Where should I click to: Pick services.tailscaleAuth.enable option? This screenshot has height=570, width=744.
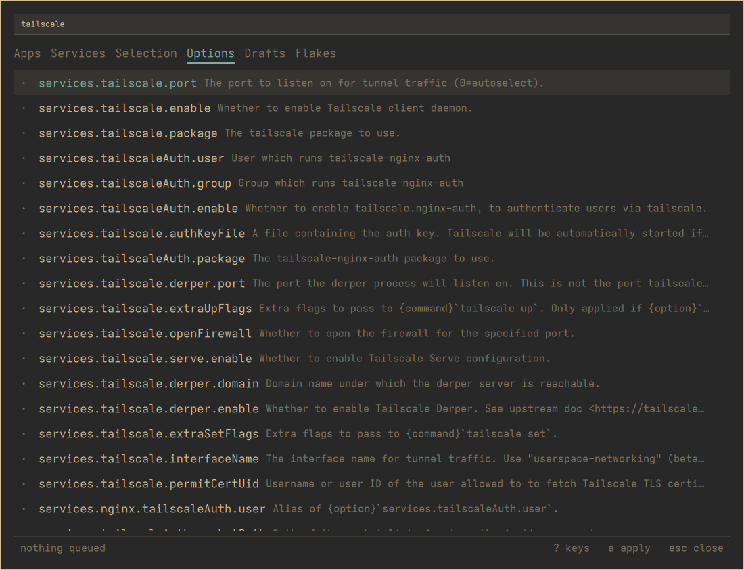(x=371, y=208)
